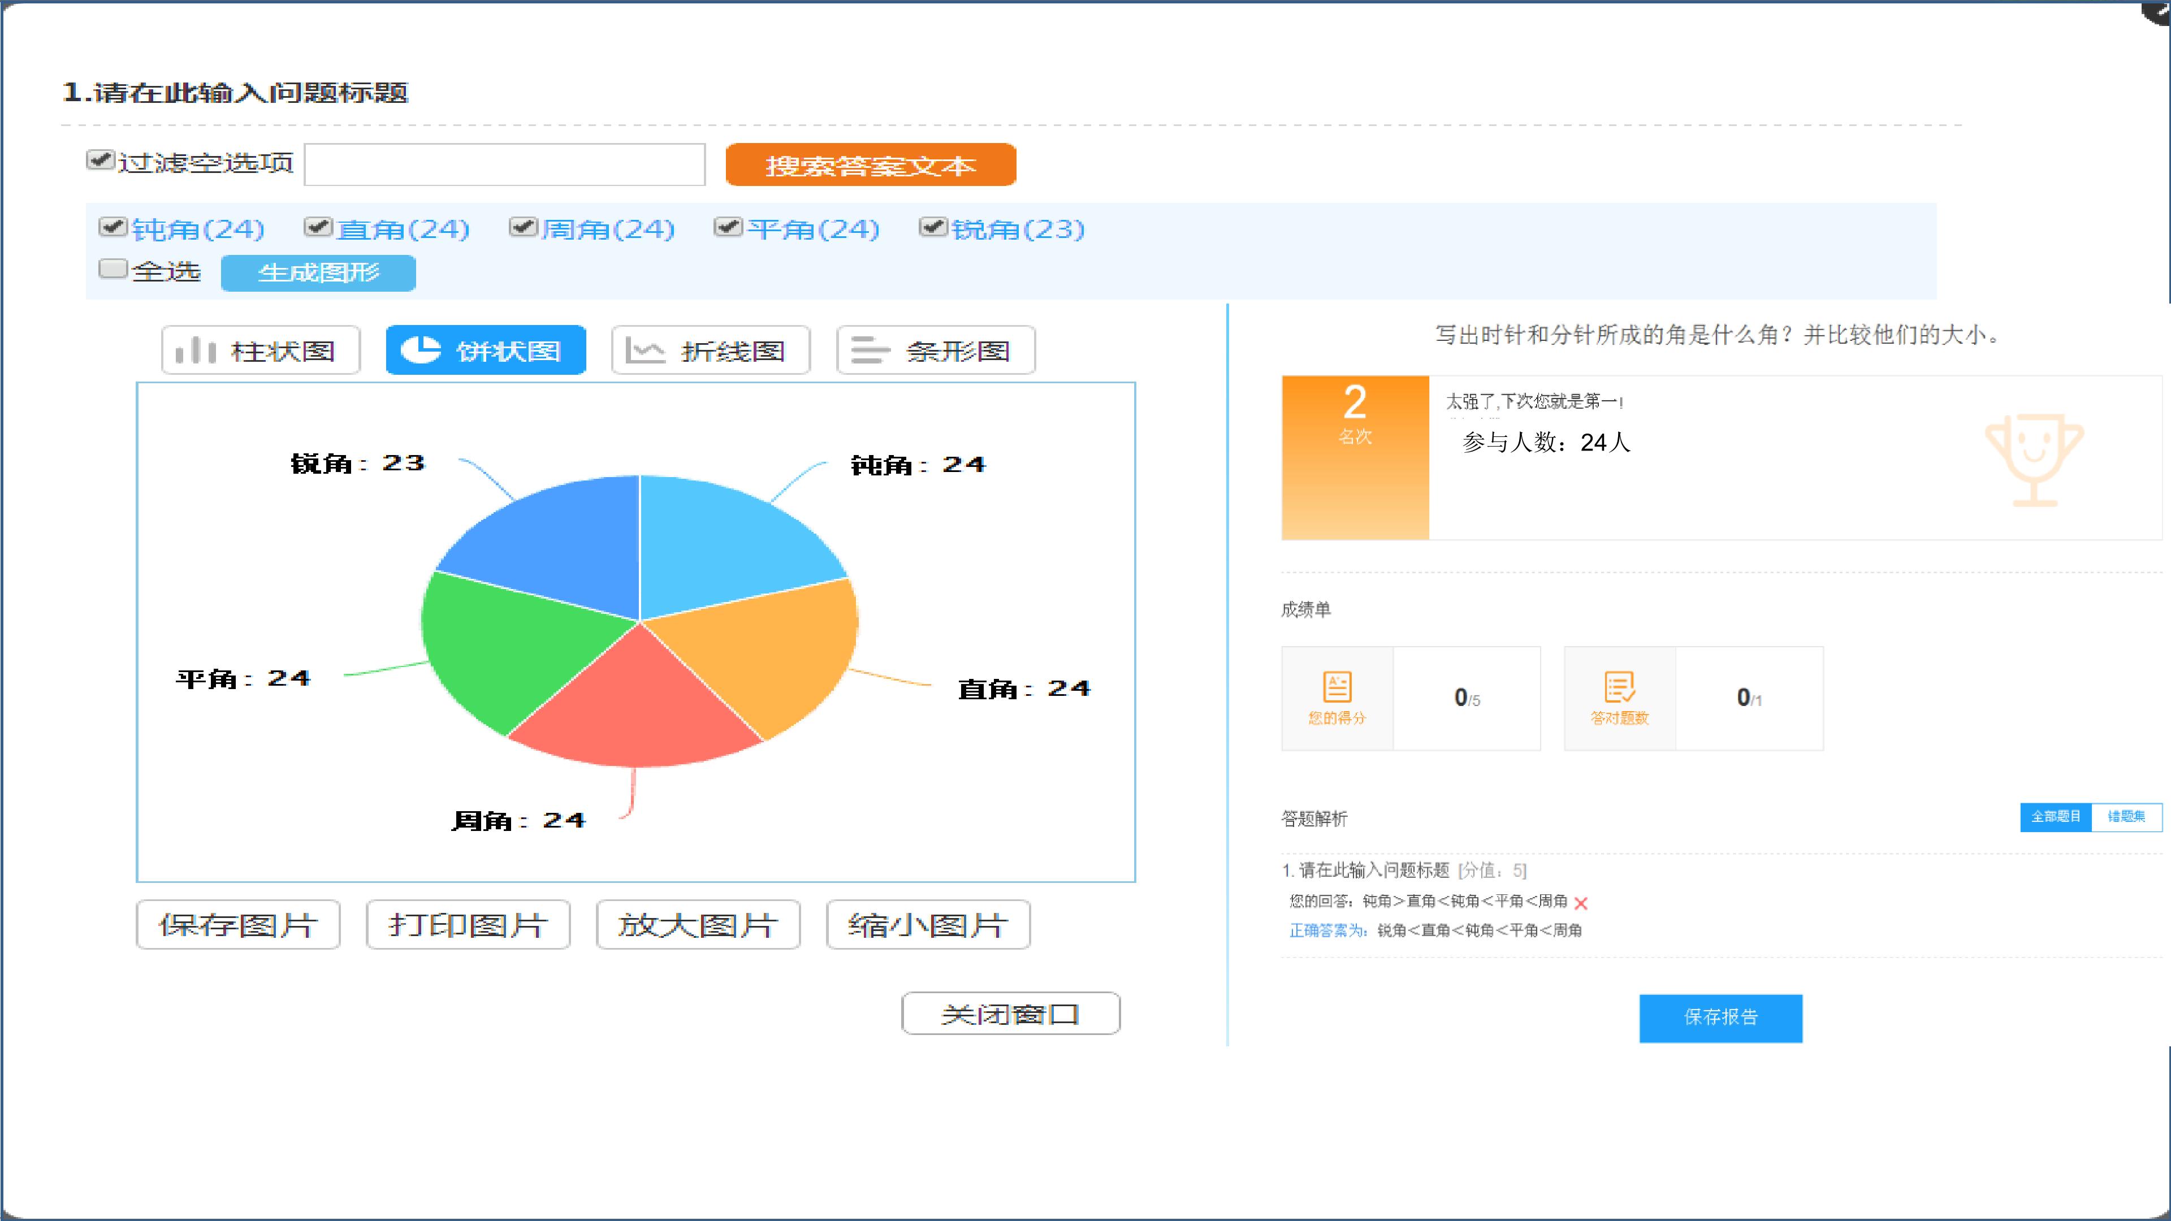Click the 您的得分 score sheet icon
The image size is (2171, 1221).
(x=1337, y=687)
